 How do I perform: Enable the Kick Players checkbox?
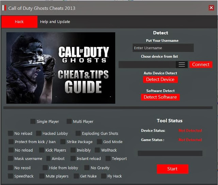(x=42, y=150)
